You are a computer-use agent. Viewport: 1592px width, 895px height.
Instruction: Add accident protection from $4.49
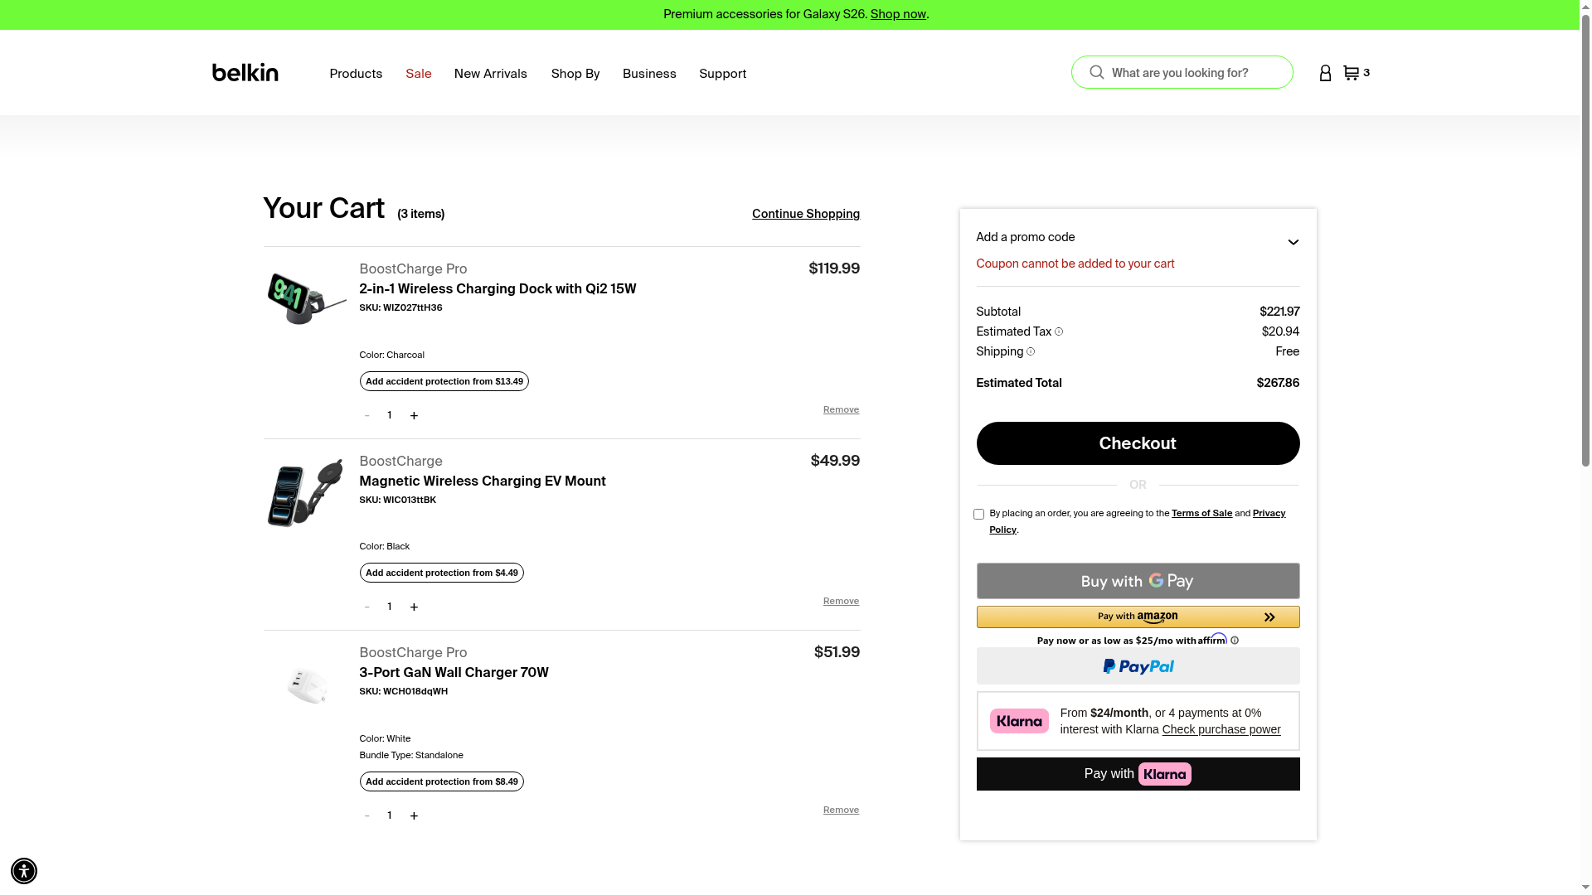pos(442,573)
